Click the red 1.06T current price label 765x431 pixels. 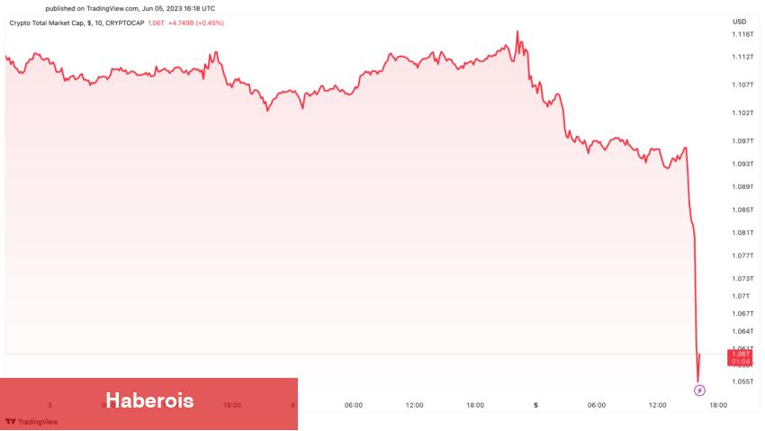pos(741,357)
